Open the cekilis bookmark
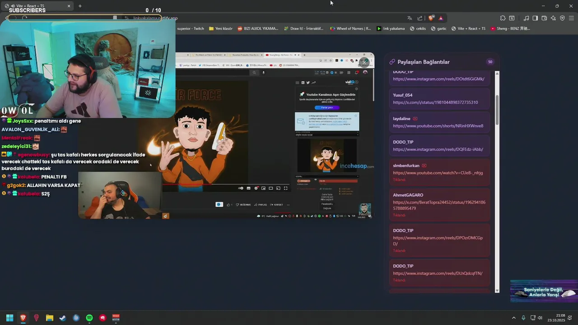578x325 pixels. (418, 28)
